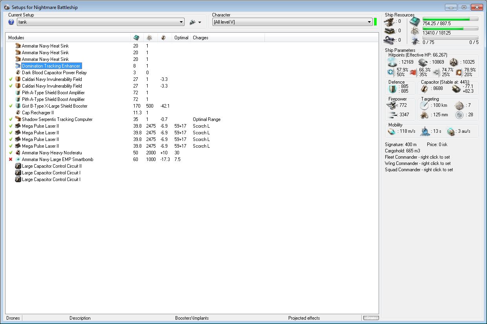The width and height of the screenshot is (487, 324).
Task: Click the CPU usage progress bar
Action: (x=450, y=19)
